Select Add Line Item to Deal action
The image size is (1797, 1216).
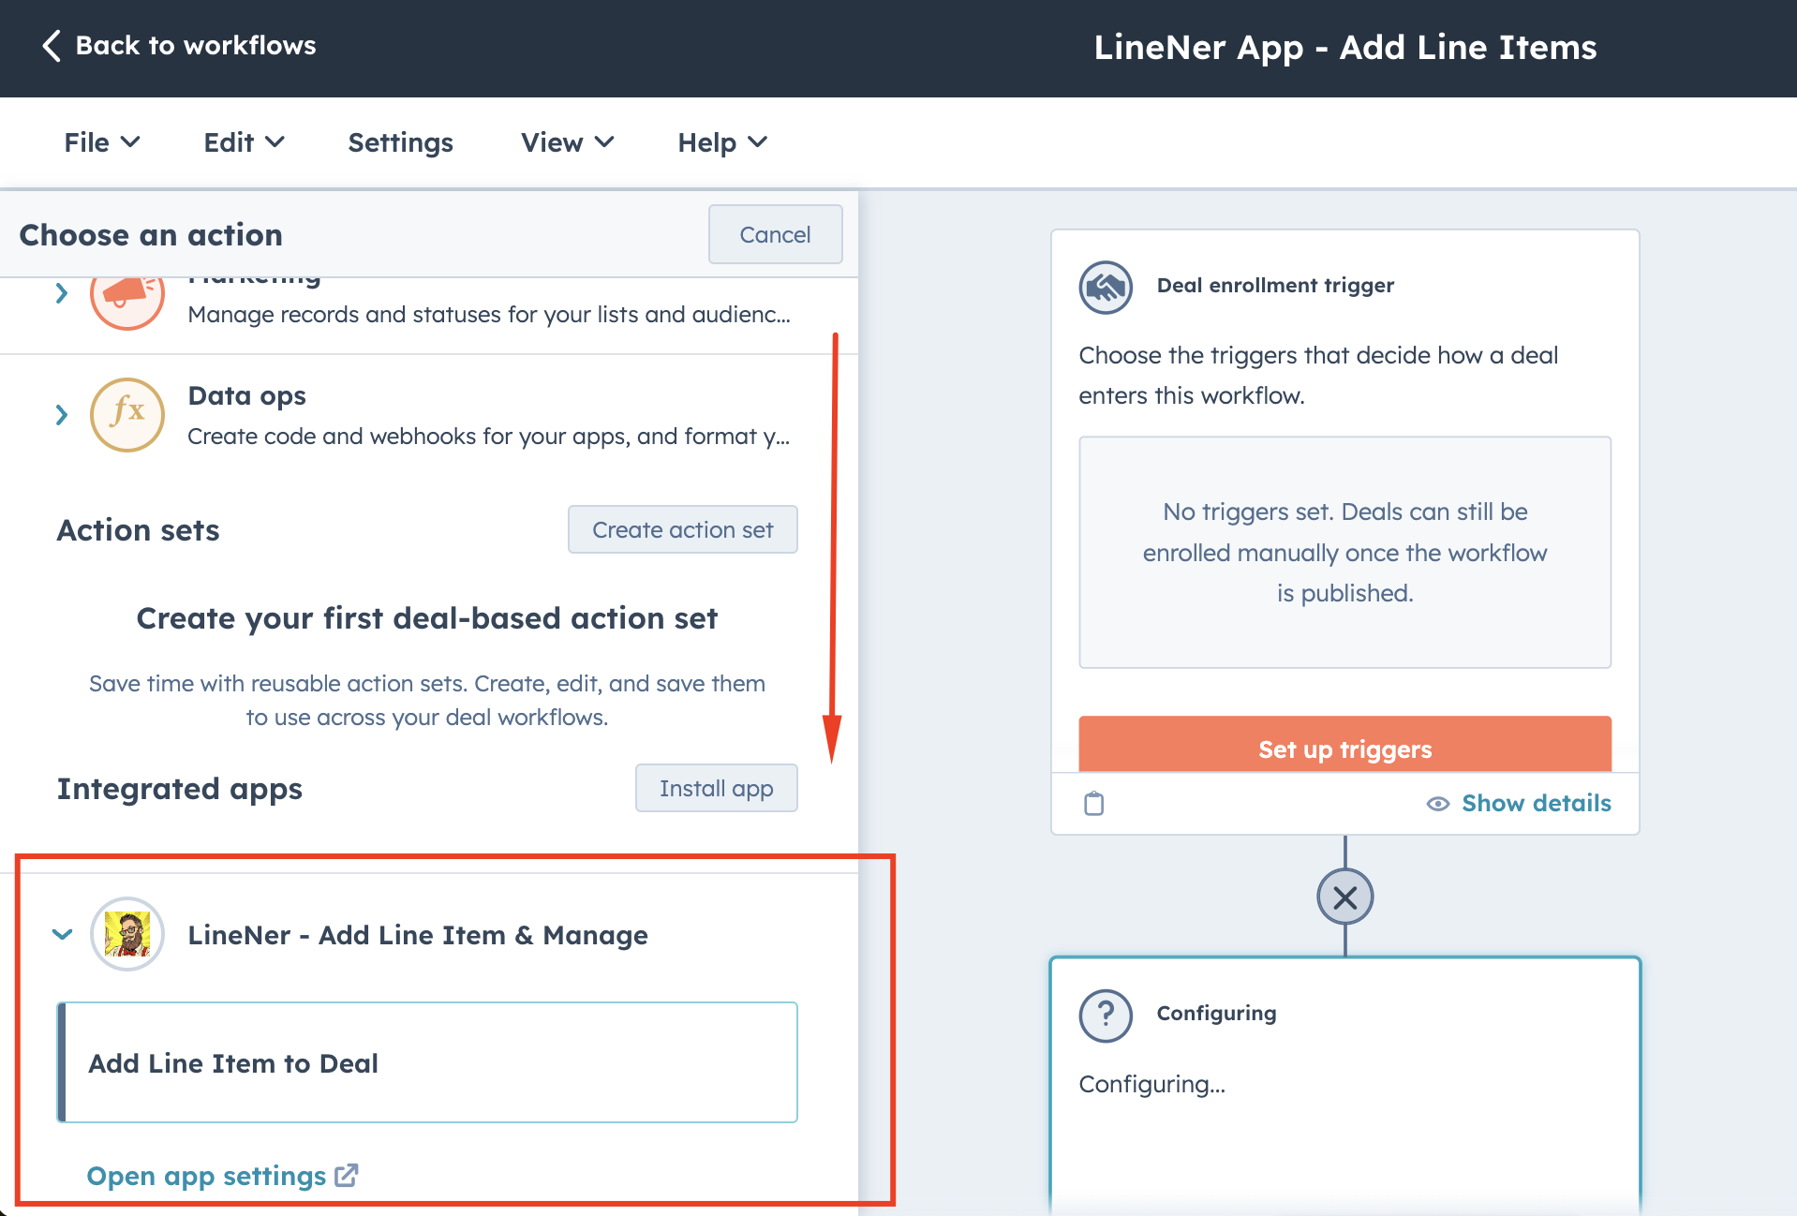[x=427, y=1062]
